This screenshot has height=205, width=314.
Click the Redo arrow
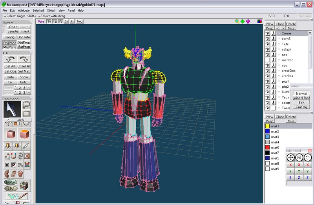pos(24,59)
